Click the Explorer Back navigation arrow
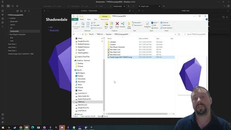This screenshot has height=130, width=231. pos(74,34)
